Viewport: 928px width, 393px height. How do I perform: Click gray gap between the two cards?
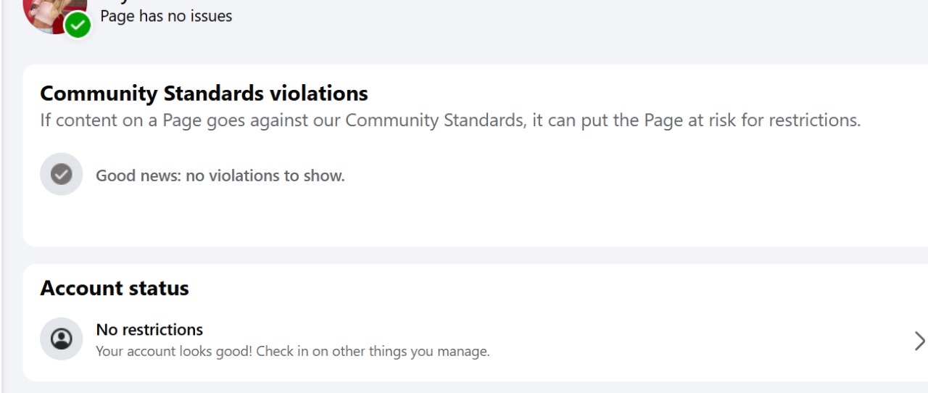coord(464,255)
